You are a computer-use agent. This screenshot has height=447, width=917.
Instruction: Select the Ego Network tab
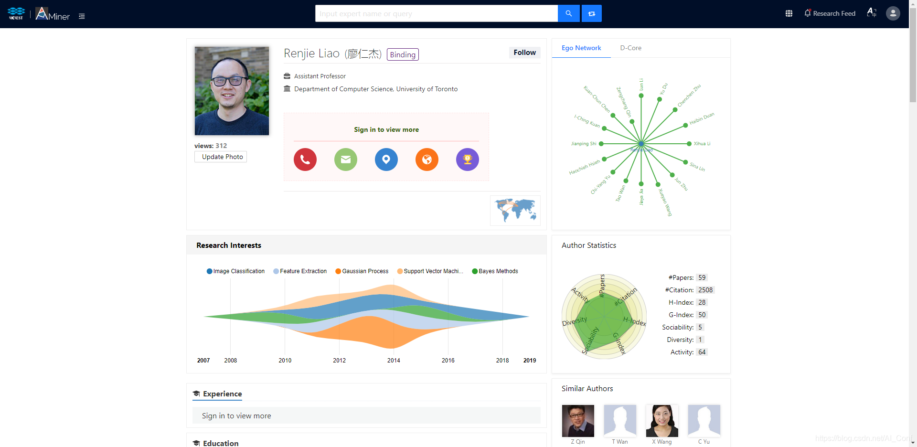pos(581,48)
